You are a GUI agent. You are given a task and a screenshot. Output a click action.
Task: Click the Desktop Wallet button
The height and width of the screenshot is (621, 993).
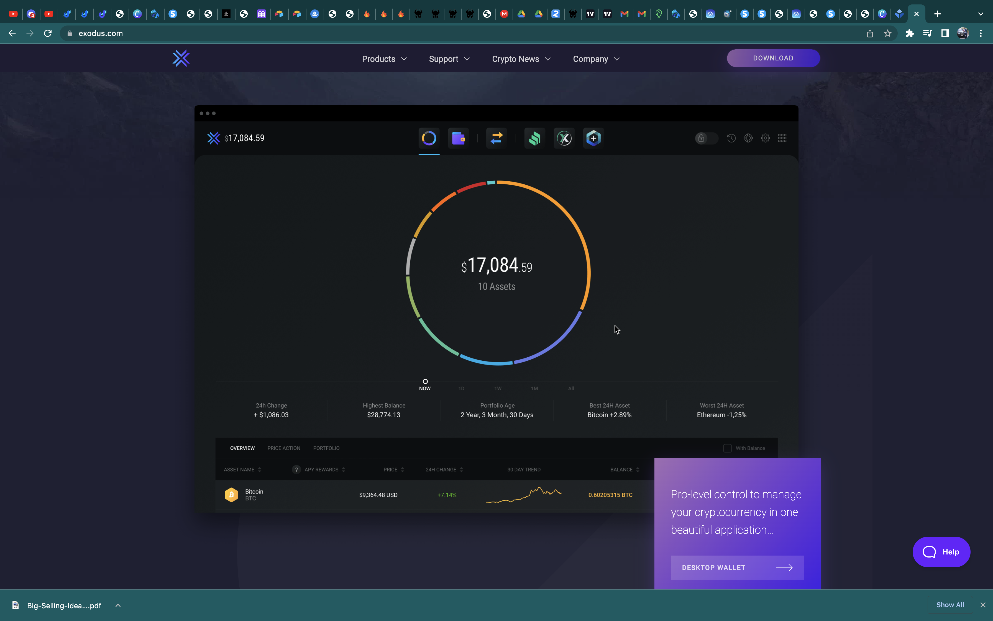pos(737,567)
